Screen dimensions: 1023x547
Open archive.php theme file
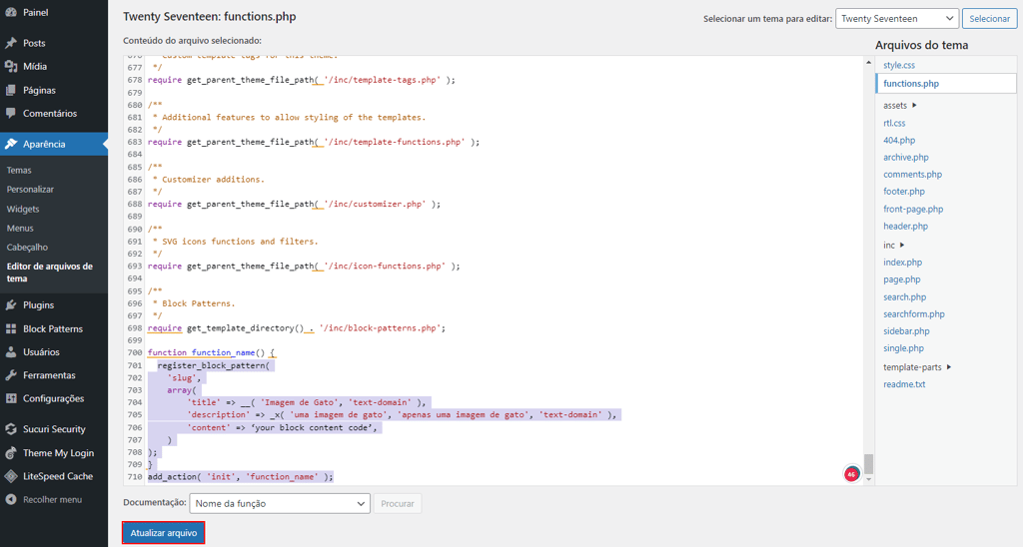[x=905, y=157]
